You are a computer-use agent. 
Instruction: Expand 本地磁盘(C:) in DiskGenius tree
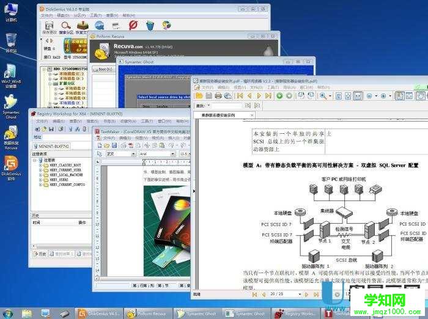(x=50, y=74)
